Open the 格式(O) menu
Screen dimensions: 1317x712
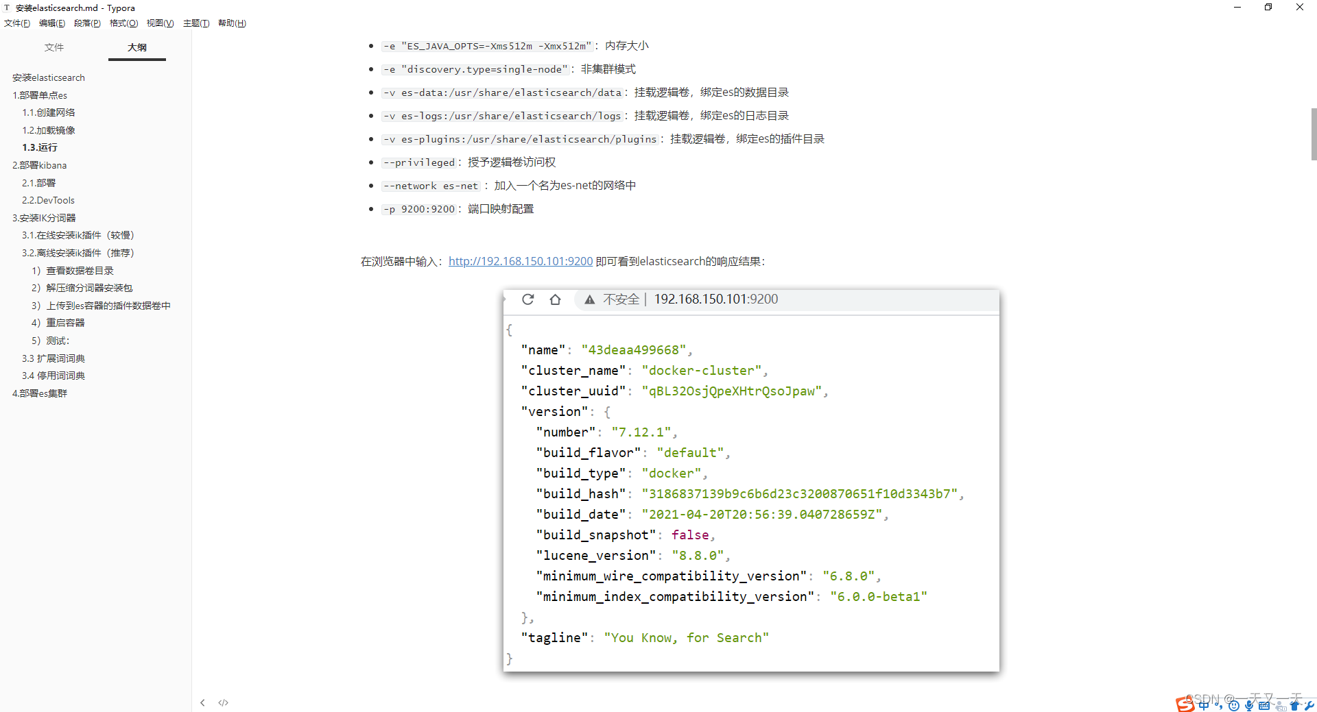click(123, 23)
